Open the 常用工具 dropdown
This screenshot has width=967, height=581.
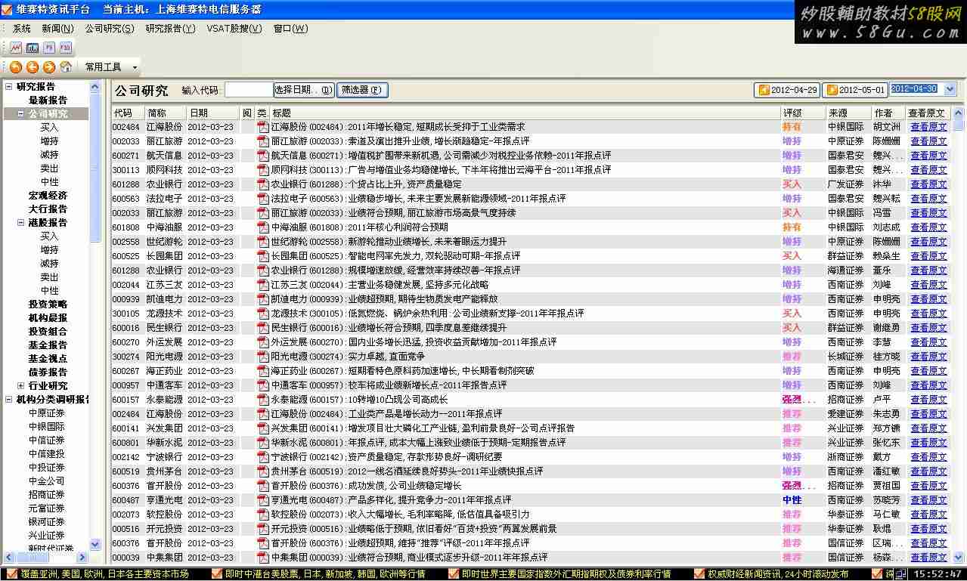click(x=111, y=67)
